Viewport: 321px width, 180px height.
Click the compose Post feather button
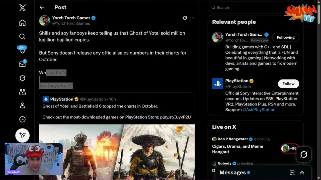(22, 135)
